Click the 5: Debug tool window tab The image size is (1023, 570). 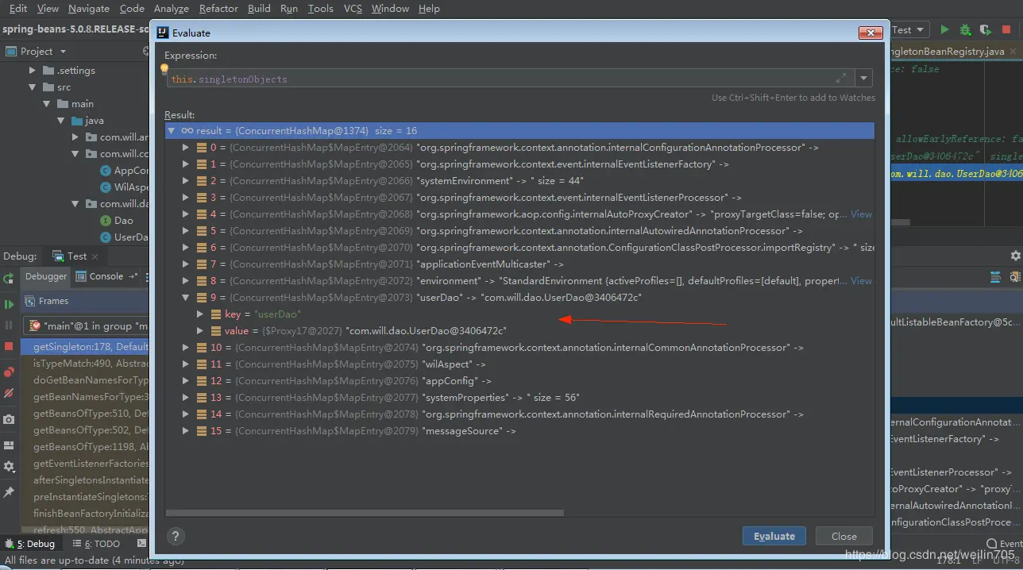[x=30, y=544]
